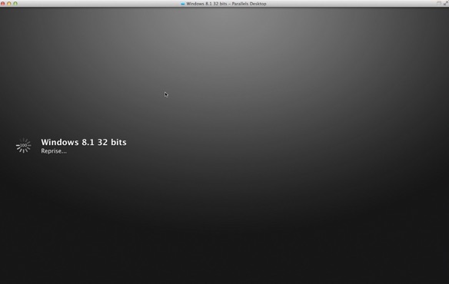Close the Parallels Desktop window with the red button

click(x=3, y=4)
